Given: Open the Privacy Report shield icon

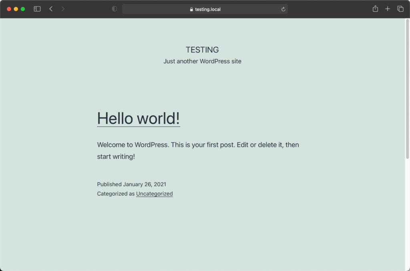Looking at the screenshot, I should [114, 9].
